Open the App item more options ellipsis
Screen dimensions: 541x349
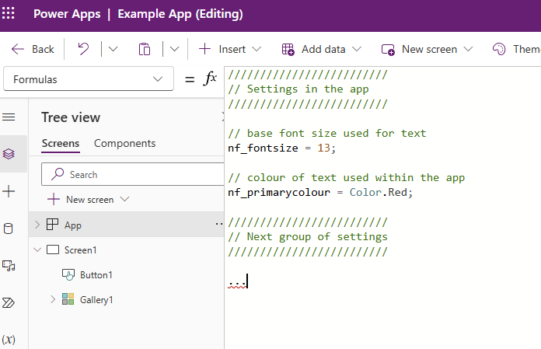(218, 224)
